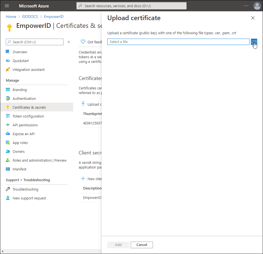
Task: Click the Integration assistant rocket icon
Action: coord(8,69)
